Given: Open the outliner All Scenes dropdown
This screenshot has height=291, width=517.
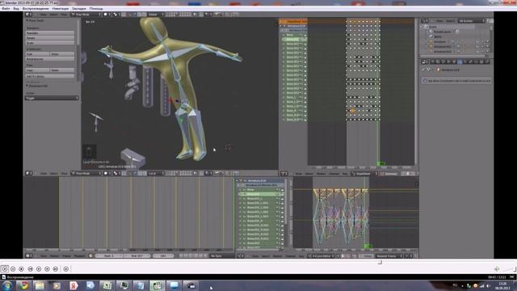Looking at the screenshot, I should tap(471, 21).
